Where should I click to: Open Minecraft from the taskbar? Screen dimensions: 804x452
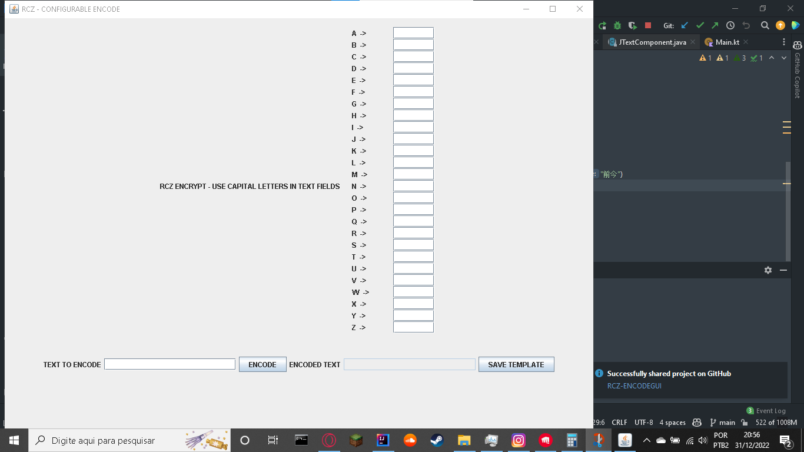pyautogui.click(x=356, y=440)
